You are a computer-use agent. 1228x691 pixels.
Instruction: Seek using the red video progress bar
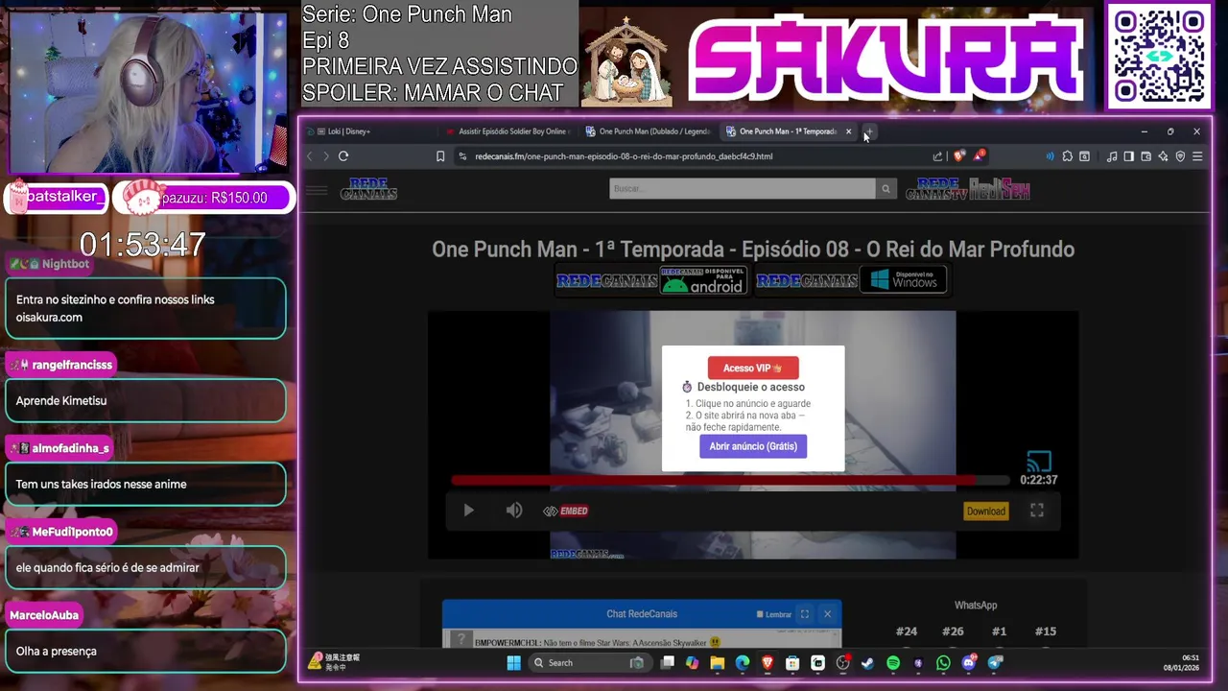click(x=730, y=480)
